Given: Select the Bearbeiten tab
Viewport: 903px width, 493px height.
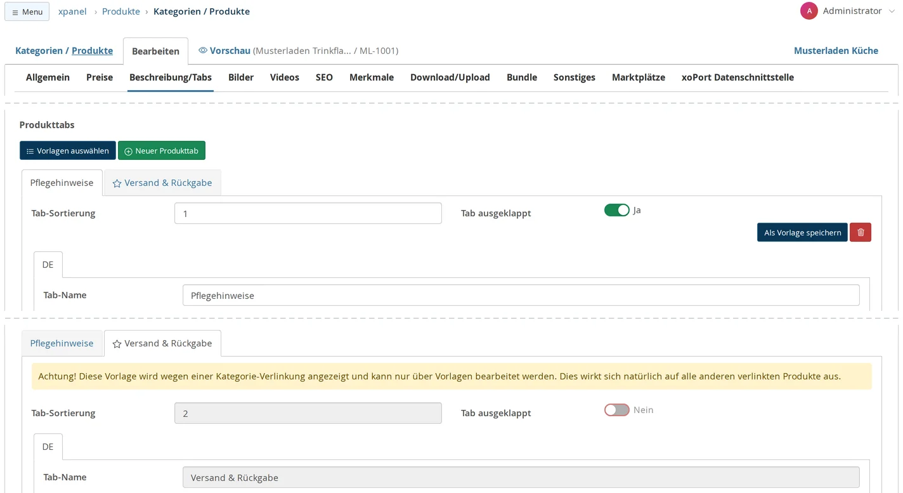Looking at the screenshot, I should tap(155, 51).
